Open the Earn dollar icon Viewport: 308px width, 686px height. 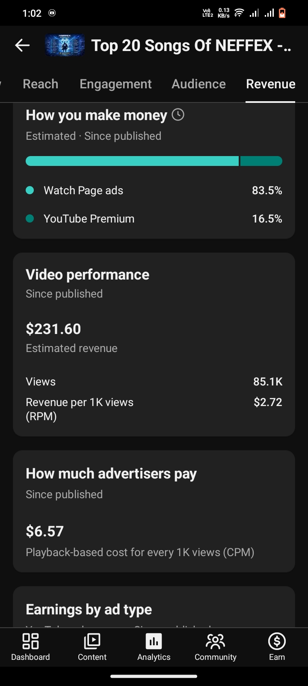tap(277, 641)
